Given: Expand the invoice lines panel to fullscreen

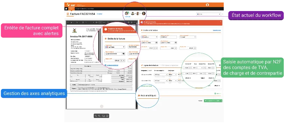Looking at the screenshot, I should pyautogui.click(x=220, y=65).
